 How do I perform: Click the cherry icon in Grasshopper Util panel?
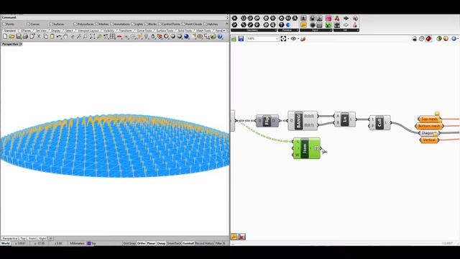click(337, 19)
